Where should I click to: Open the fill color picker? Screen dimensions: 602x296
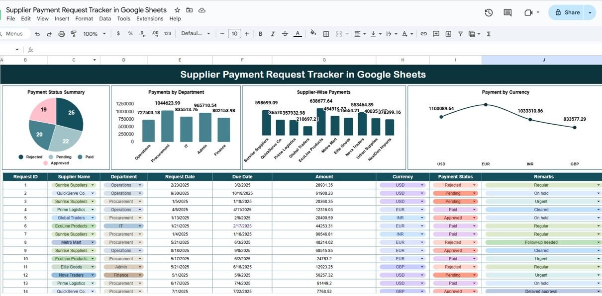pos(313,34)
